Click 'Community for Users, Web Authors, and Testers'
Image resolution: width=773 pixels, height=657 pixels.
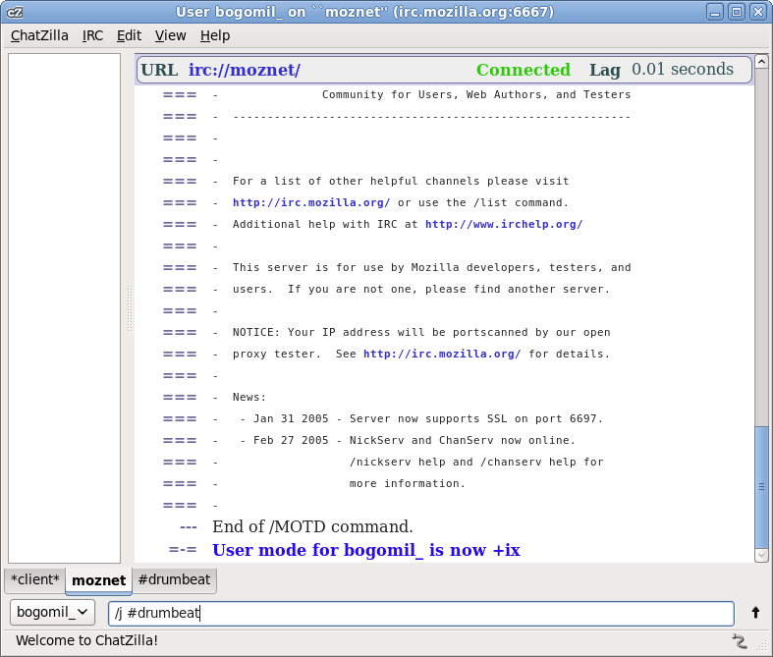pos(476,94)
